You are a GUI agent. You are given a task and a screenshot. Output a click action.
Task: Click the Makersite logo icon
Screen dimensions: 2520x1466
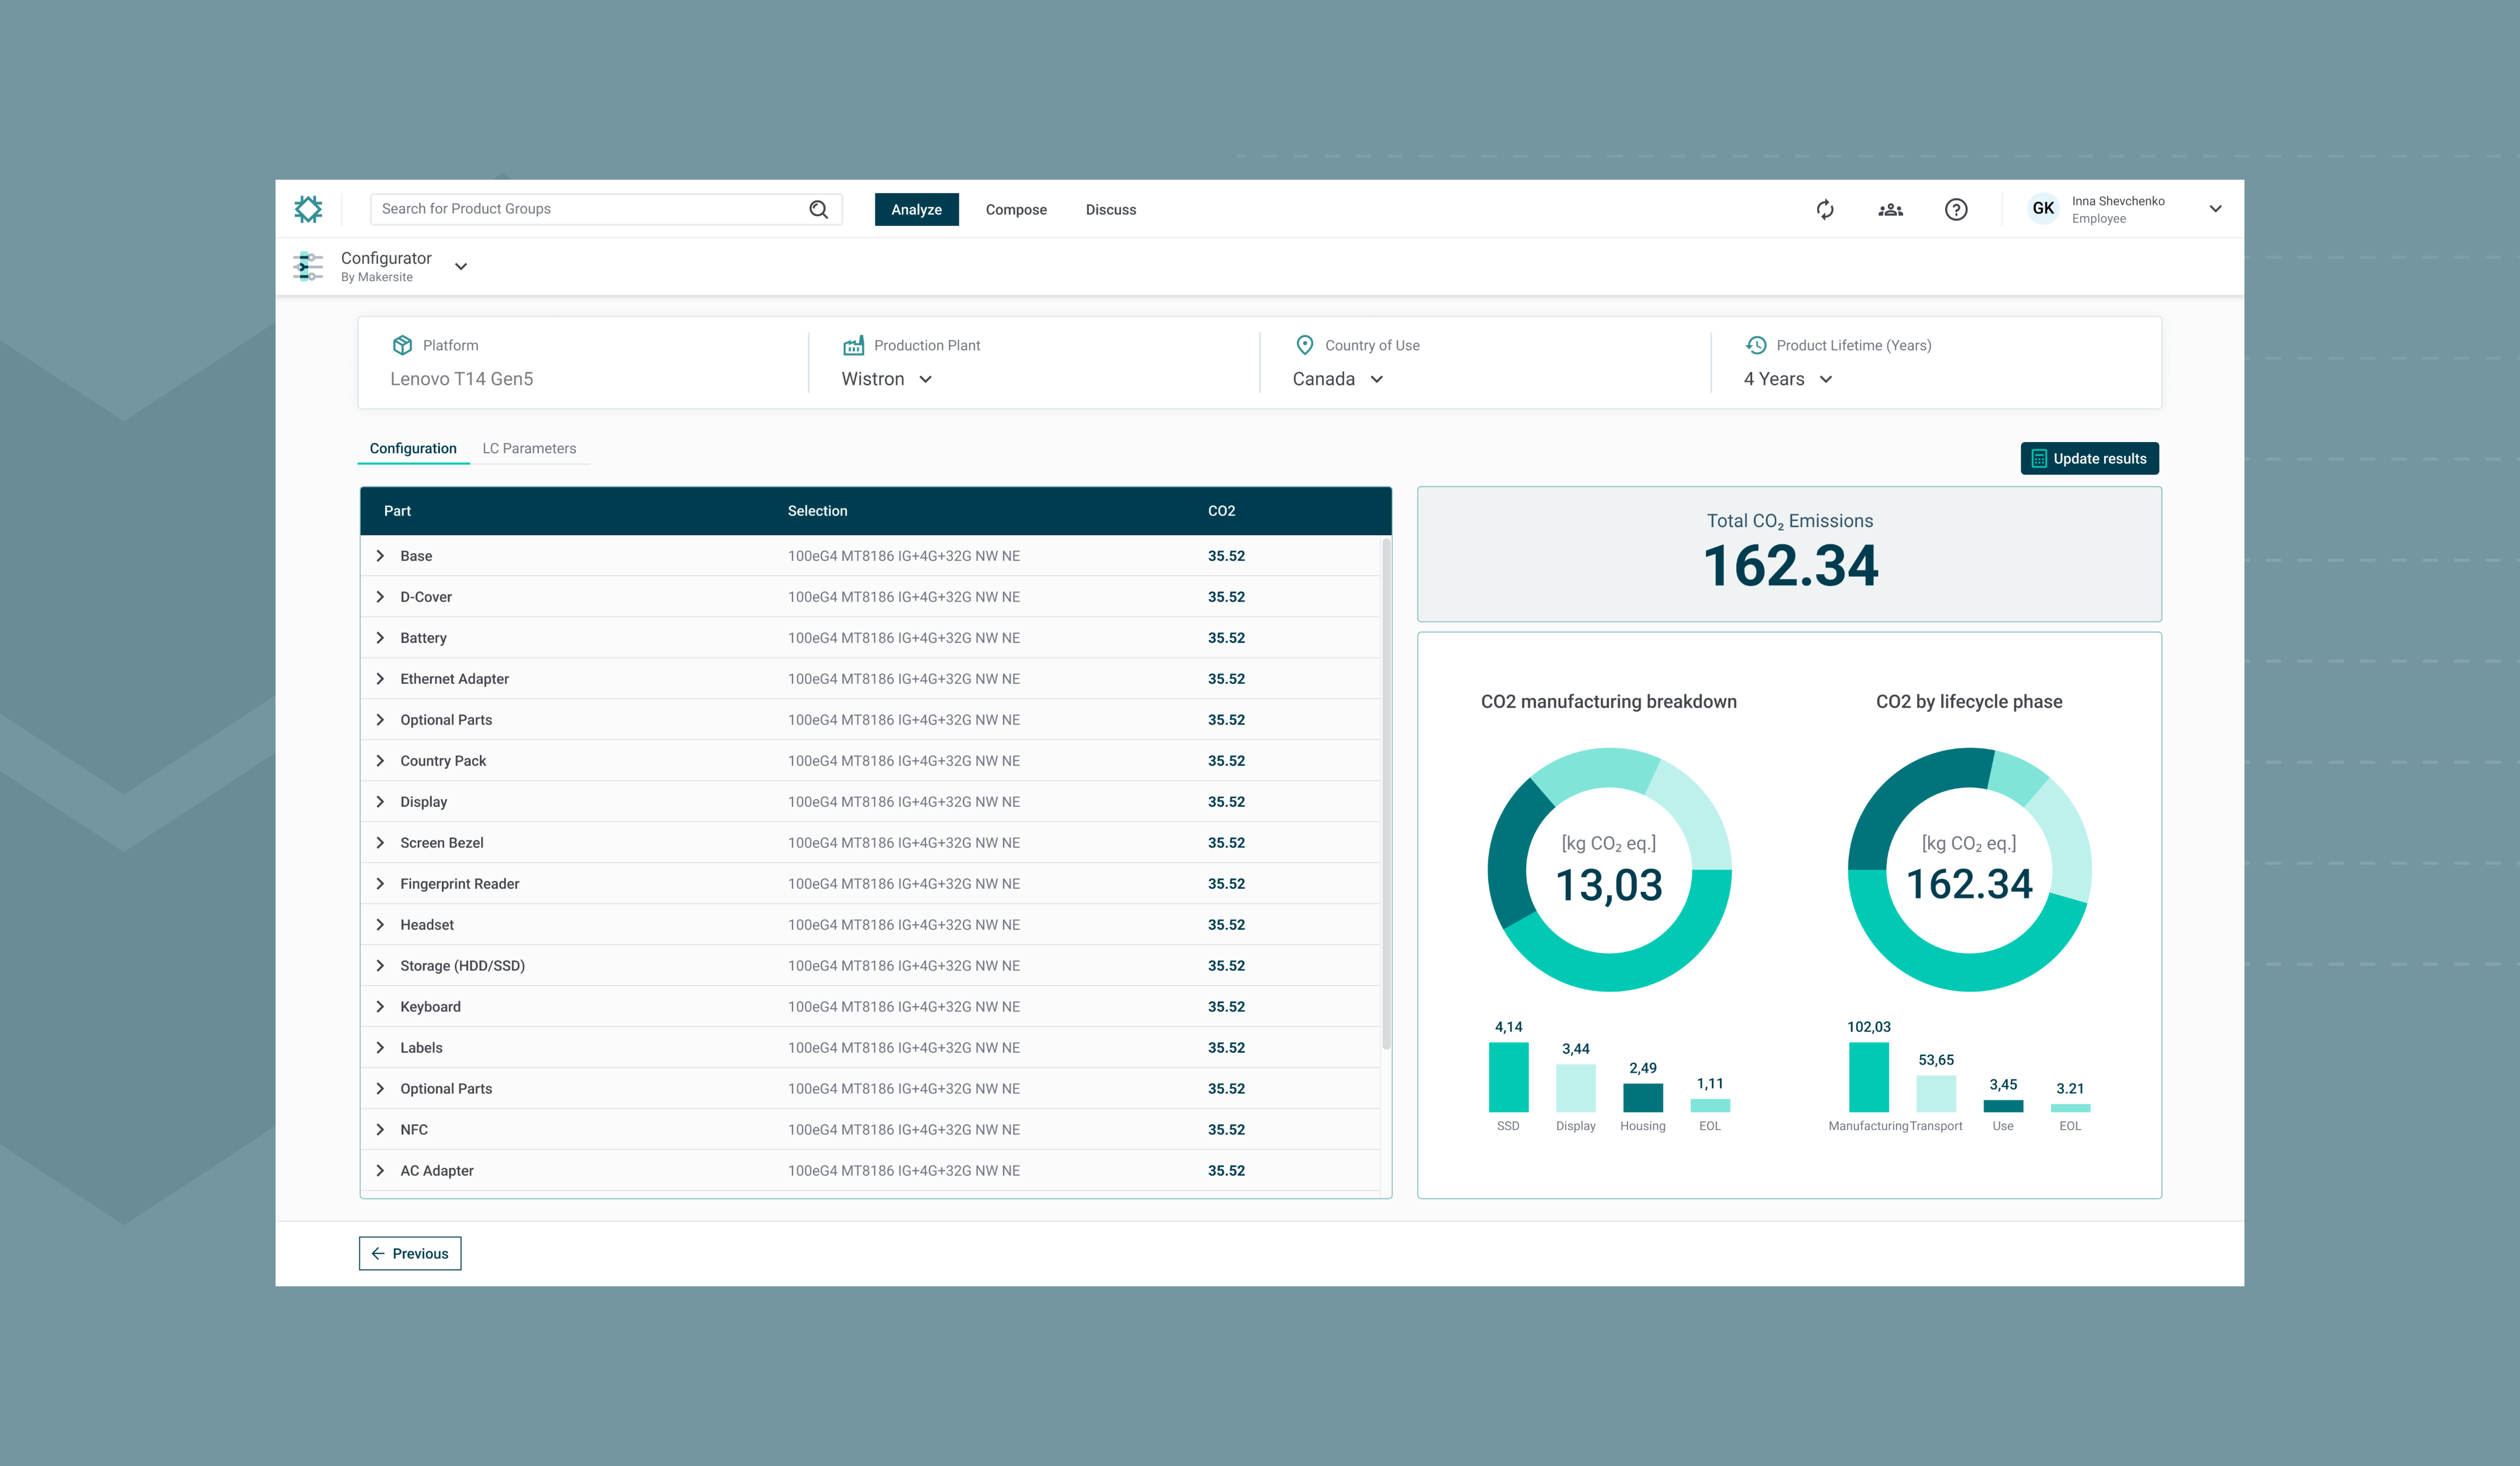click(308, 209)
